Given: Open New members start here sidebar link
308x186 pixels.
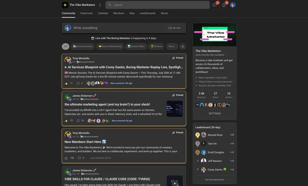Looking at the screenshot, I should click(213, 78).
